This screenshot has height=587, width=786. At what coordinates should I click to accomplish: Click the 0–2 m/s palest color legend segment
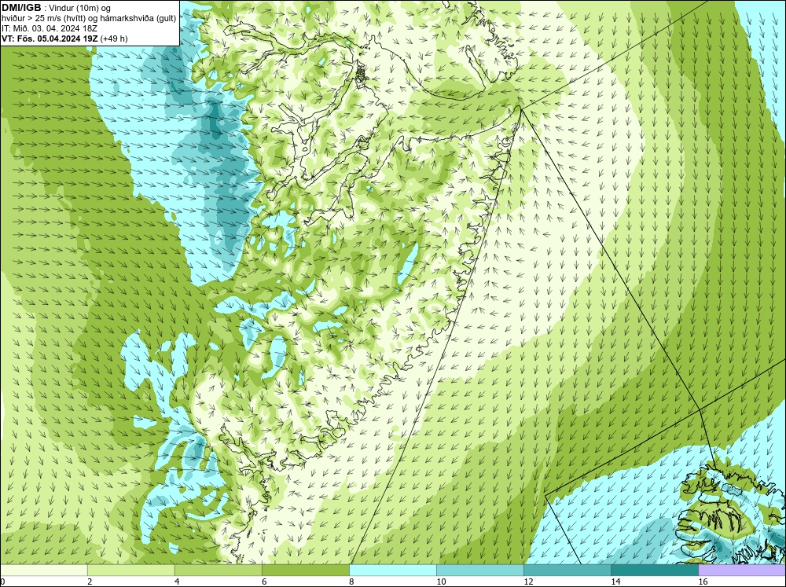coord(43,570)
